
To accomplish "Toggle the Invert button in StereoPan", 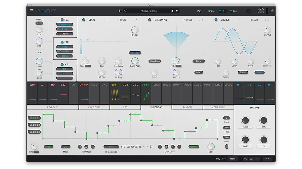I will (x=199, y=72).
